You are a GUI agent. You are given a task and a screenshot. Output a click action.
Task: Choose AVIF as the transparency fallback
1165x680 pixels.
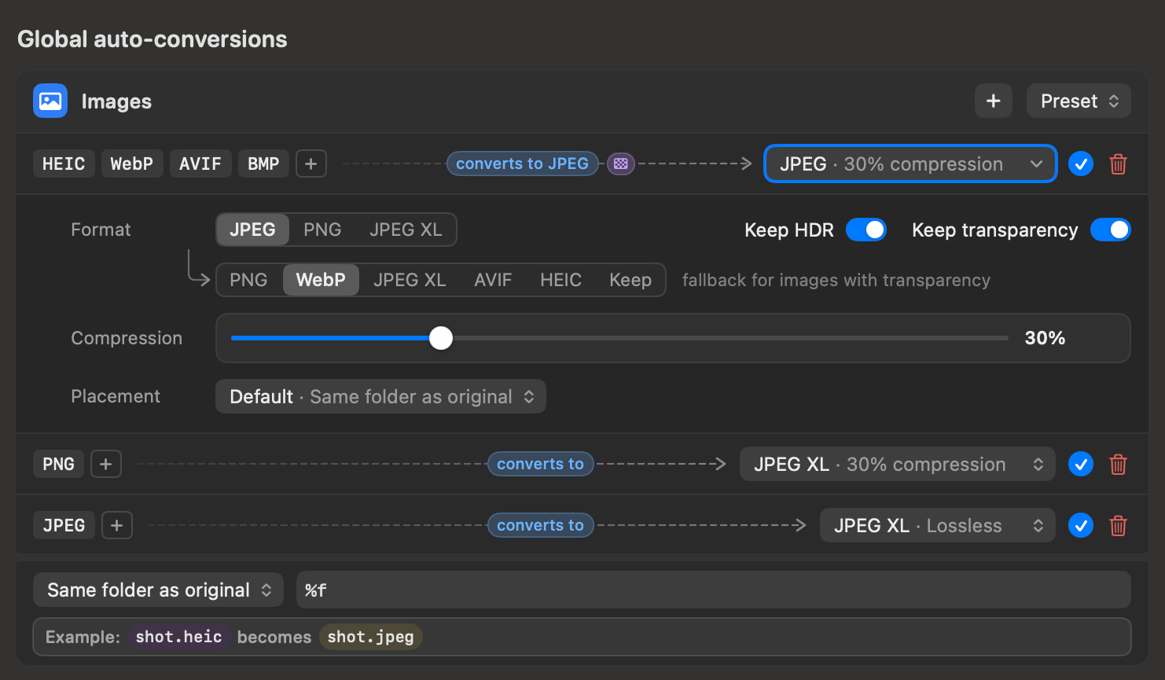[x=493, y=280]
